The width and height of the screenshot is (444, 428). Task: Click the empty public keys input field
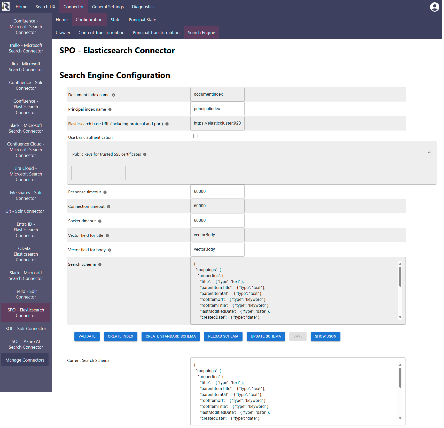[x=98, y=173]
